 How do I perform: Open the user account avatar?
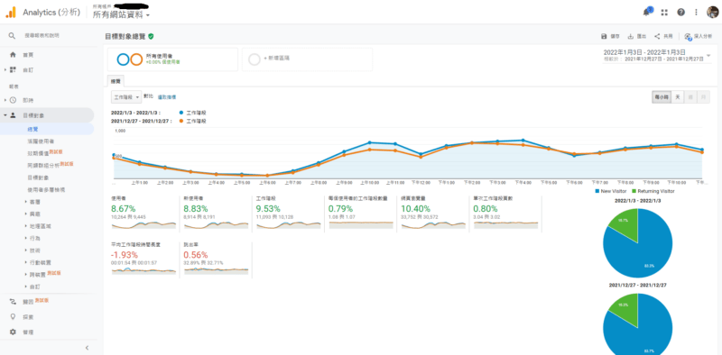712,12
